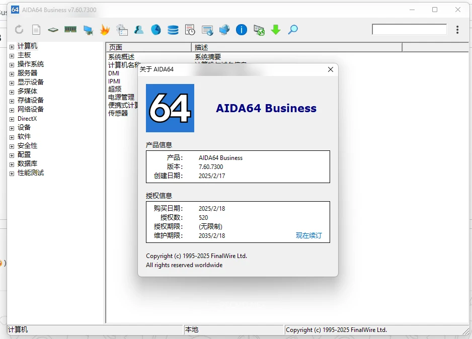This screenshot has height=339, width=472.
Task: Click the green download arrow icon
Action: tap(276, 30)
